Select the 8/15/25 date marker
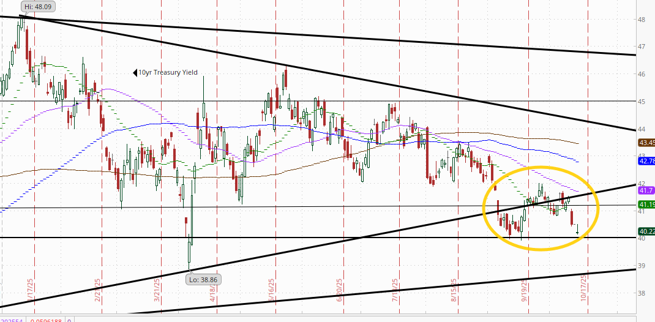This screenshot has height=322, width=655. pyautogui.click(x=454, y=291)
